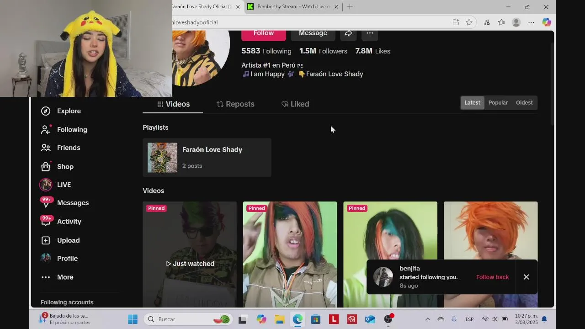The image size is (585, 329).
Task: Open Copilot app from taskbar
Action: coord(261,319)
